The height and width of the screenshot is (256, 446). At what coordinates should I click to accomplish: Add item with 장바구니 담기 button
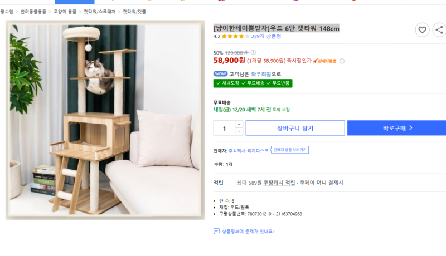click(295, 128)
